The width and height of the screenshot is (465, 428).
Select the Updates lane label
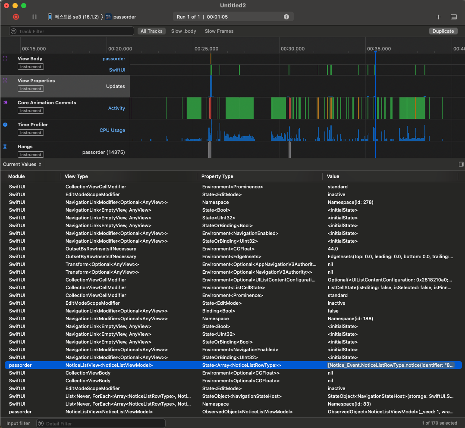(115, 86)
